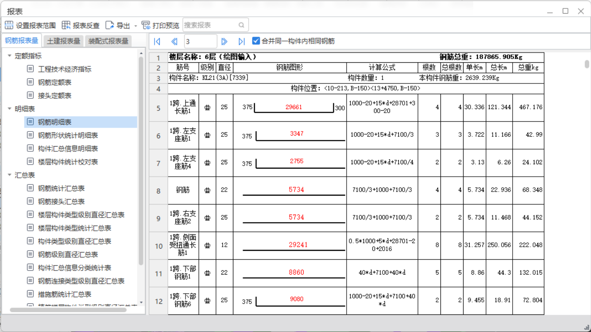Click the 设置报表范围 button label

pyautogui.click(x=36, y=26)
